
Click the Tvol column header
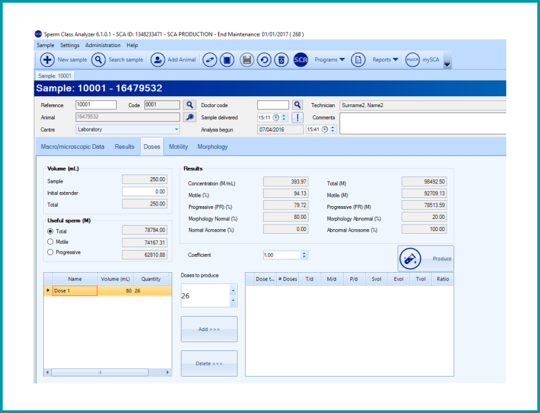(421, 279)
